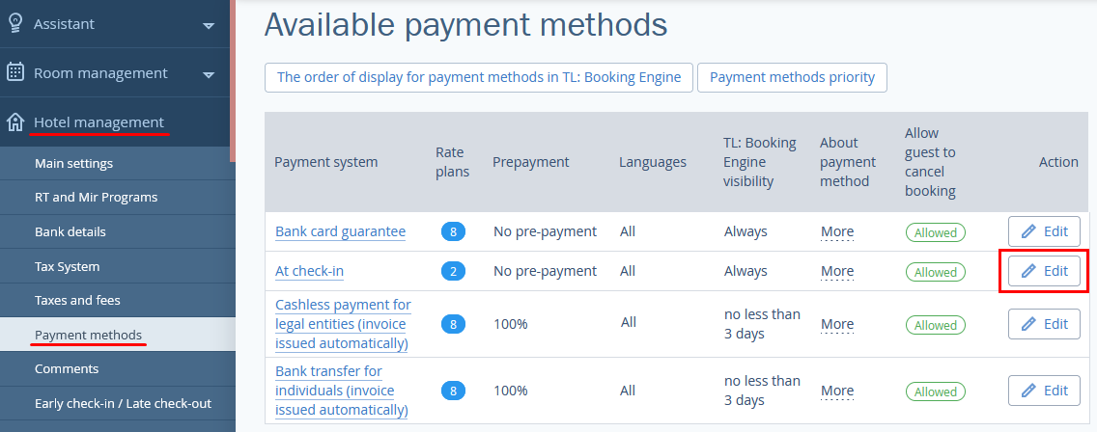Screen dimensions: 1097x432
Task: Click About payment method column header
Action: 848,162
